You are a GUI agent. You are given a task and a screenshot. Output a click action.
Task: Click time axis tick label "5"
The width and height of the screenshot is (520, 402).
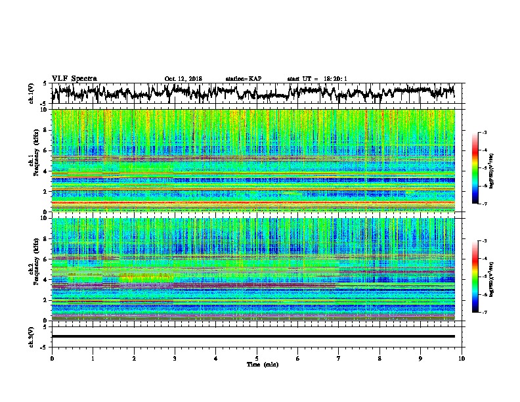(x=257, y=359)
